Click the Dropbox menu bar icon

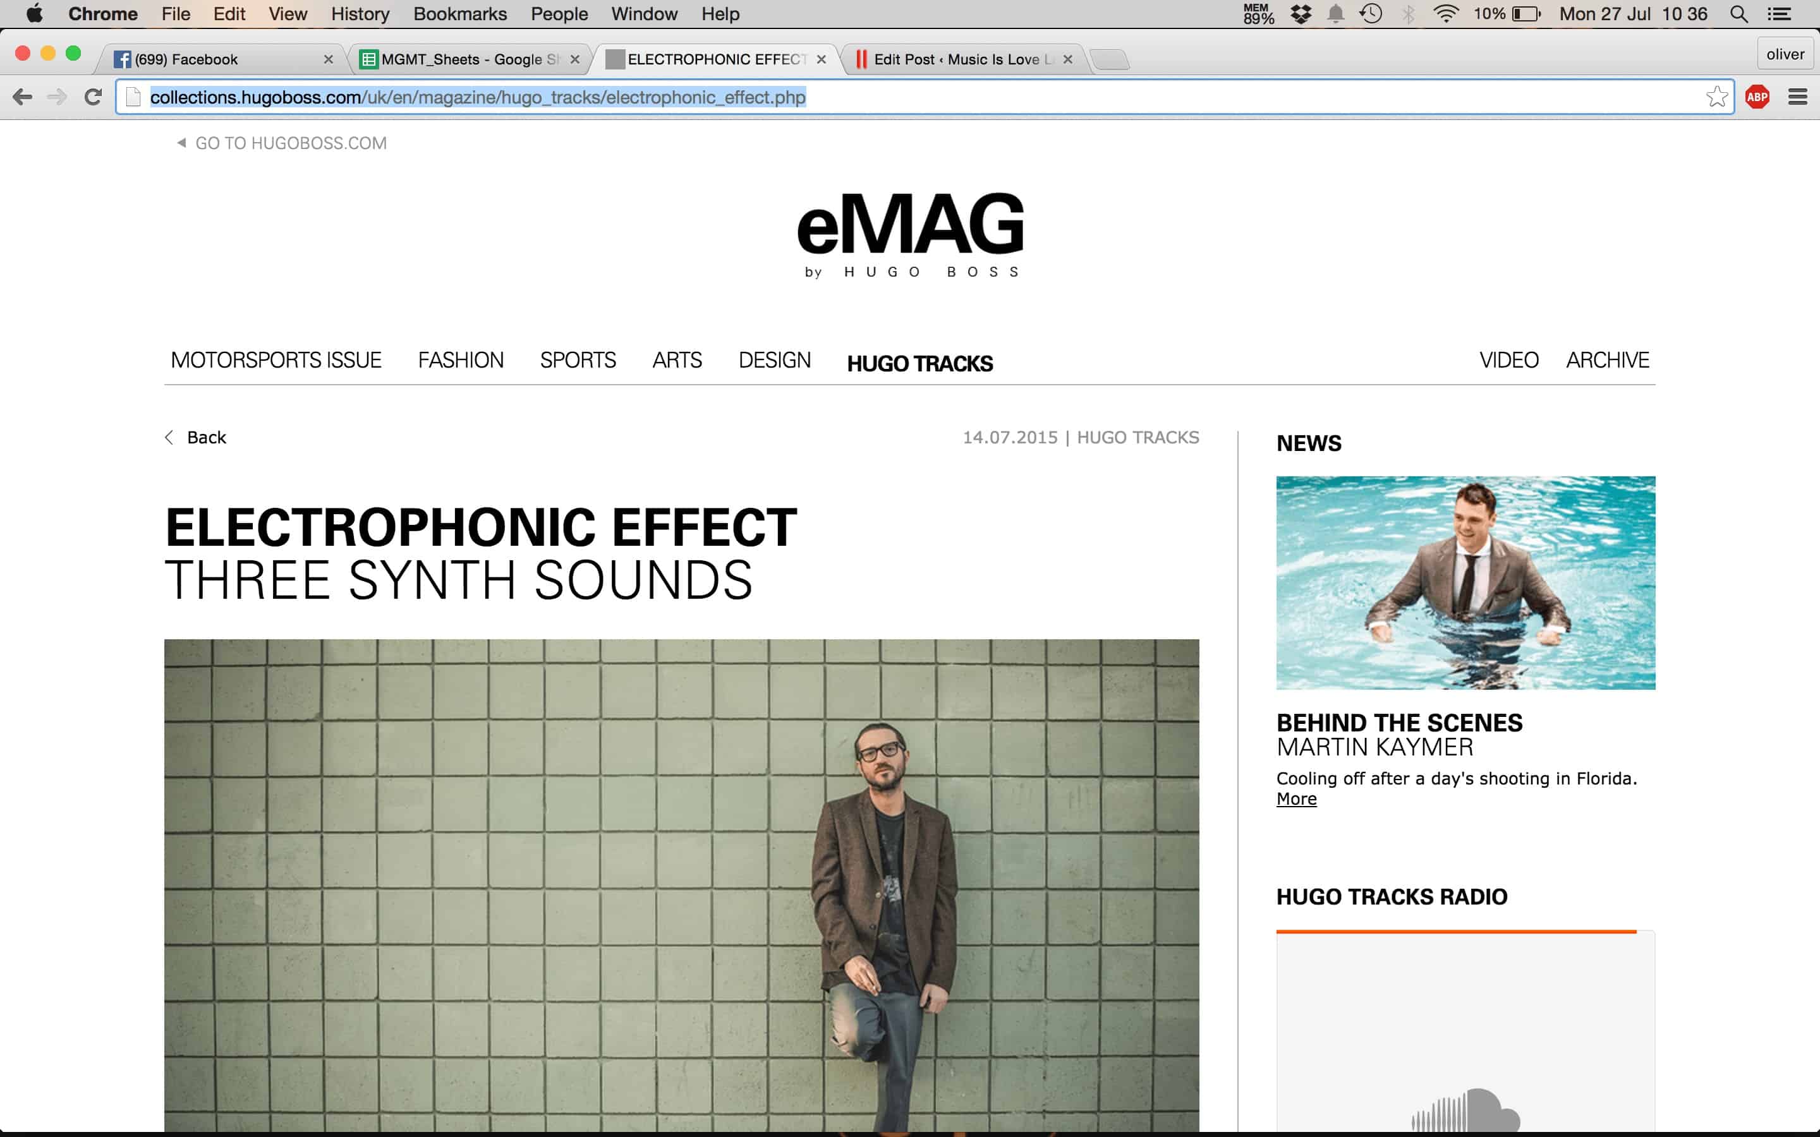point(1301,13)
